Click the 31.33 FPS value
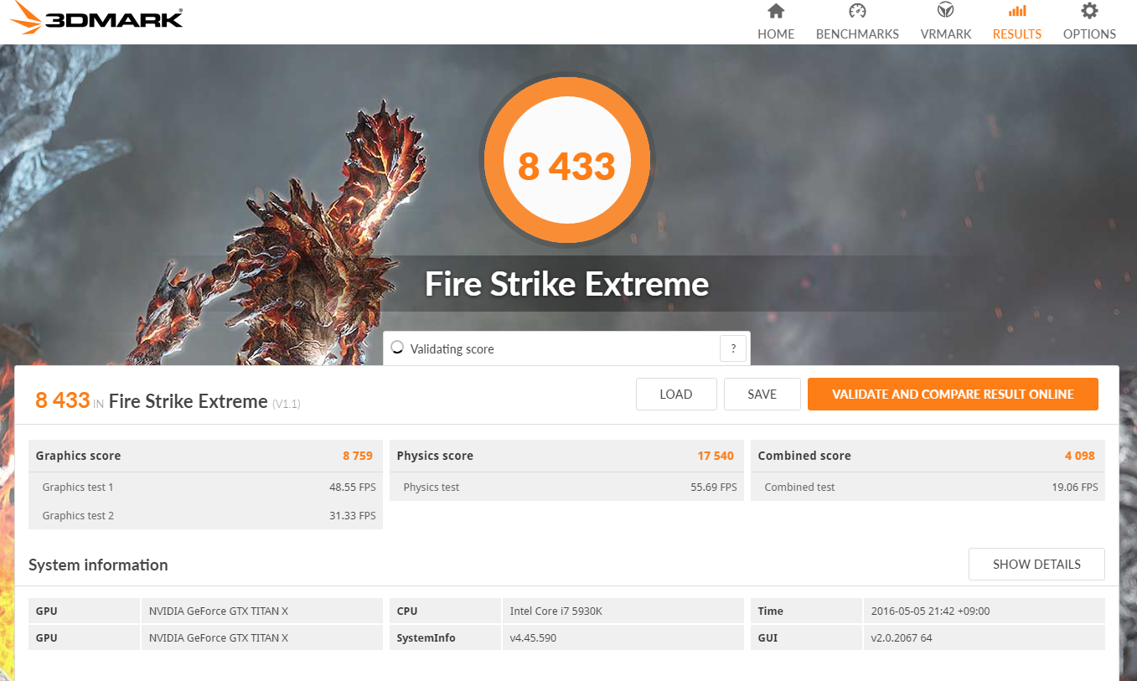1137x681 pixels. coord(353,516)
